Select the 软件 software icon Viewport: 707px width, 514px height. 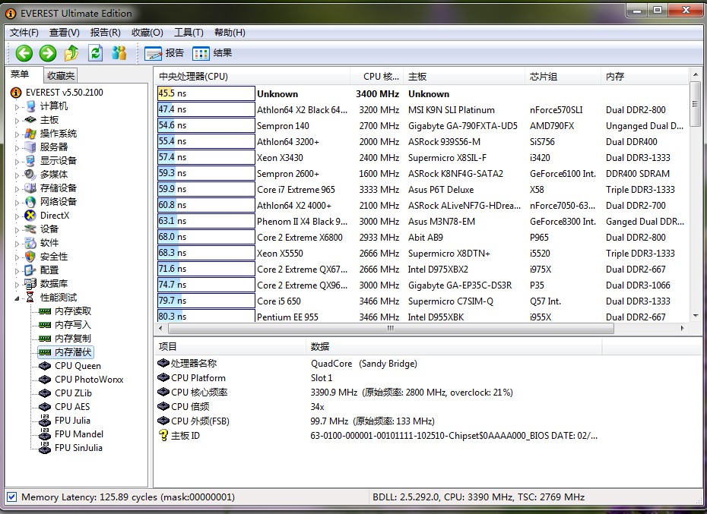click(30, 243)
